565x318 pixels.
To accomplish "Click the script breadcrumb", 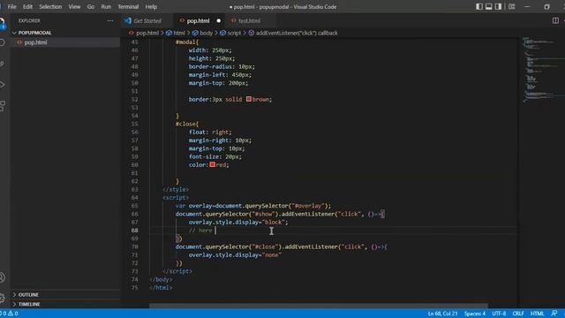I will [x=234, y=33].
